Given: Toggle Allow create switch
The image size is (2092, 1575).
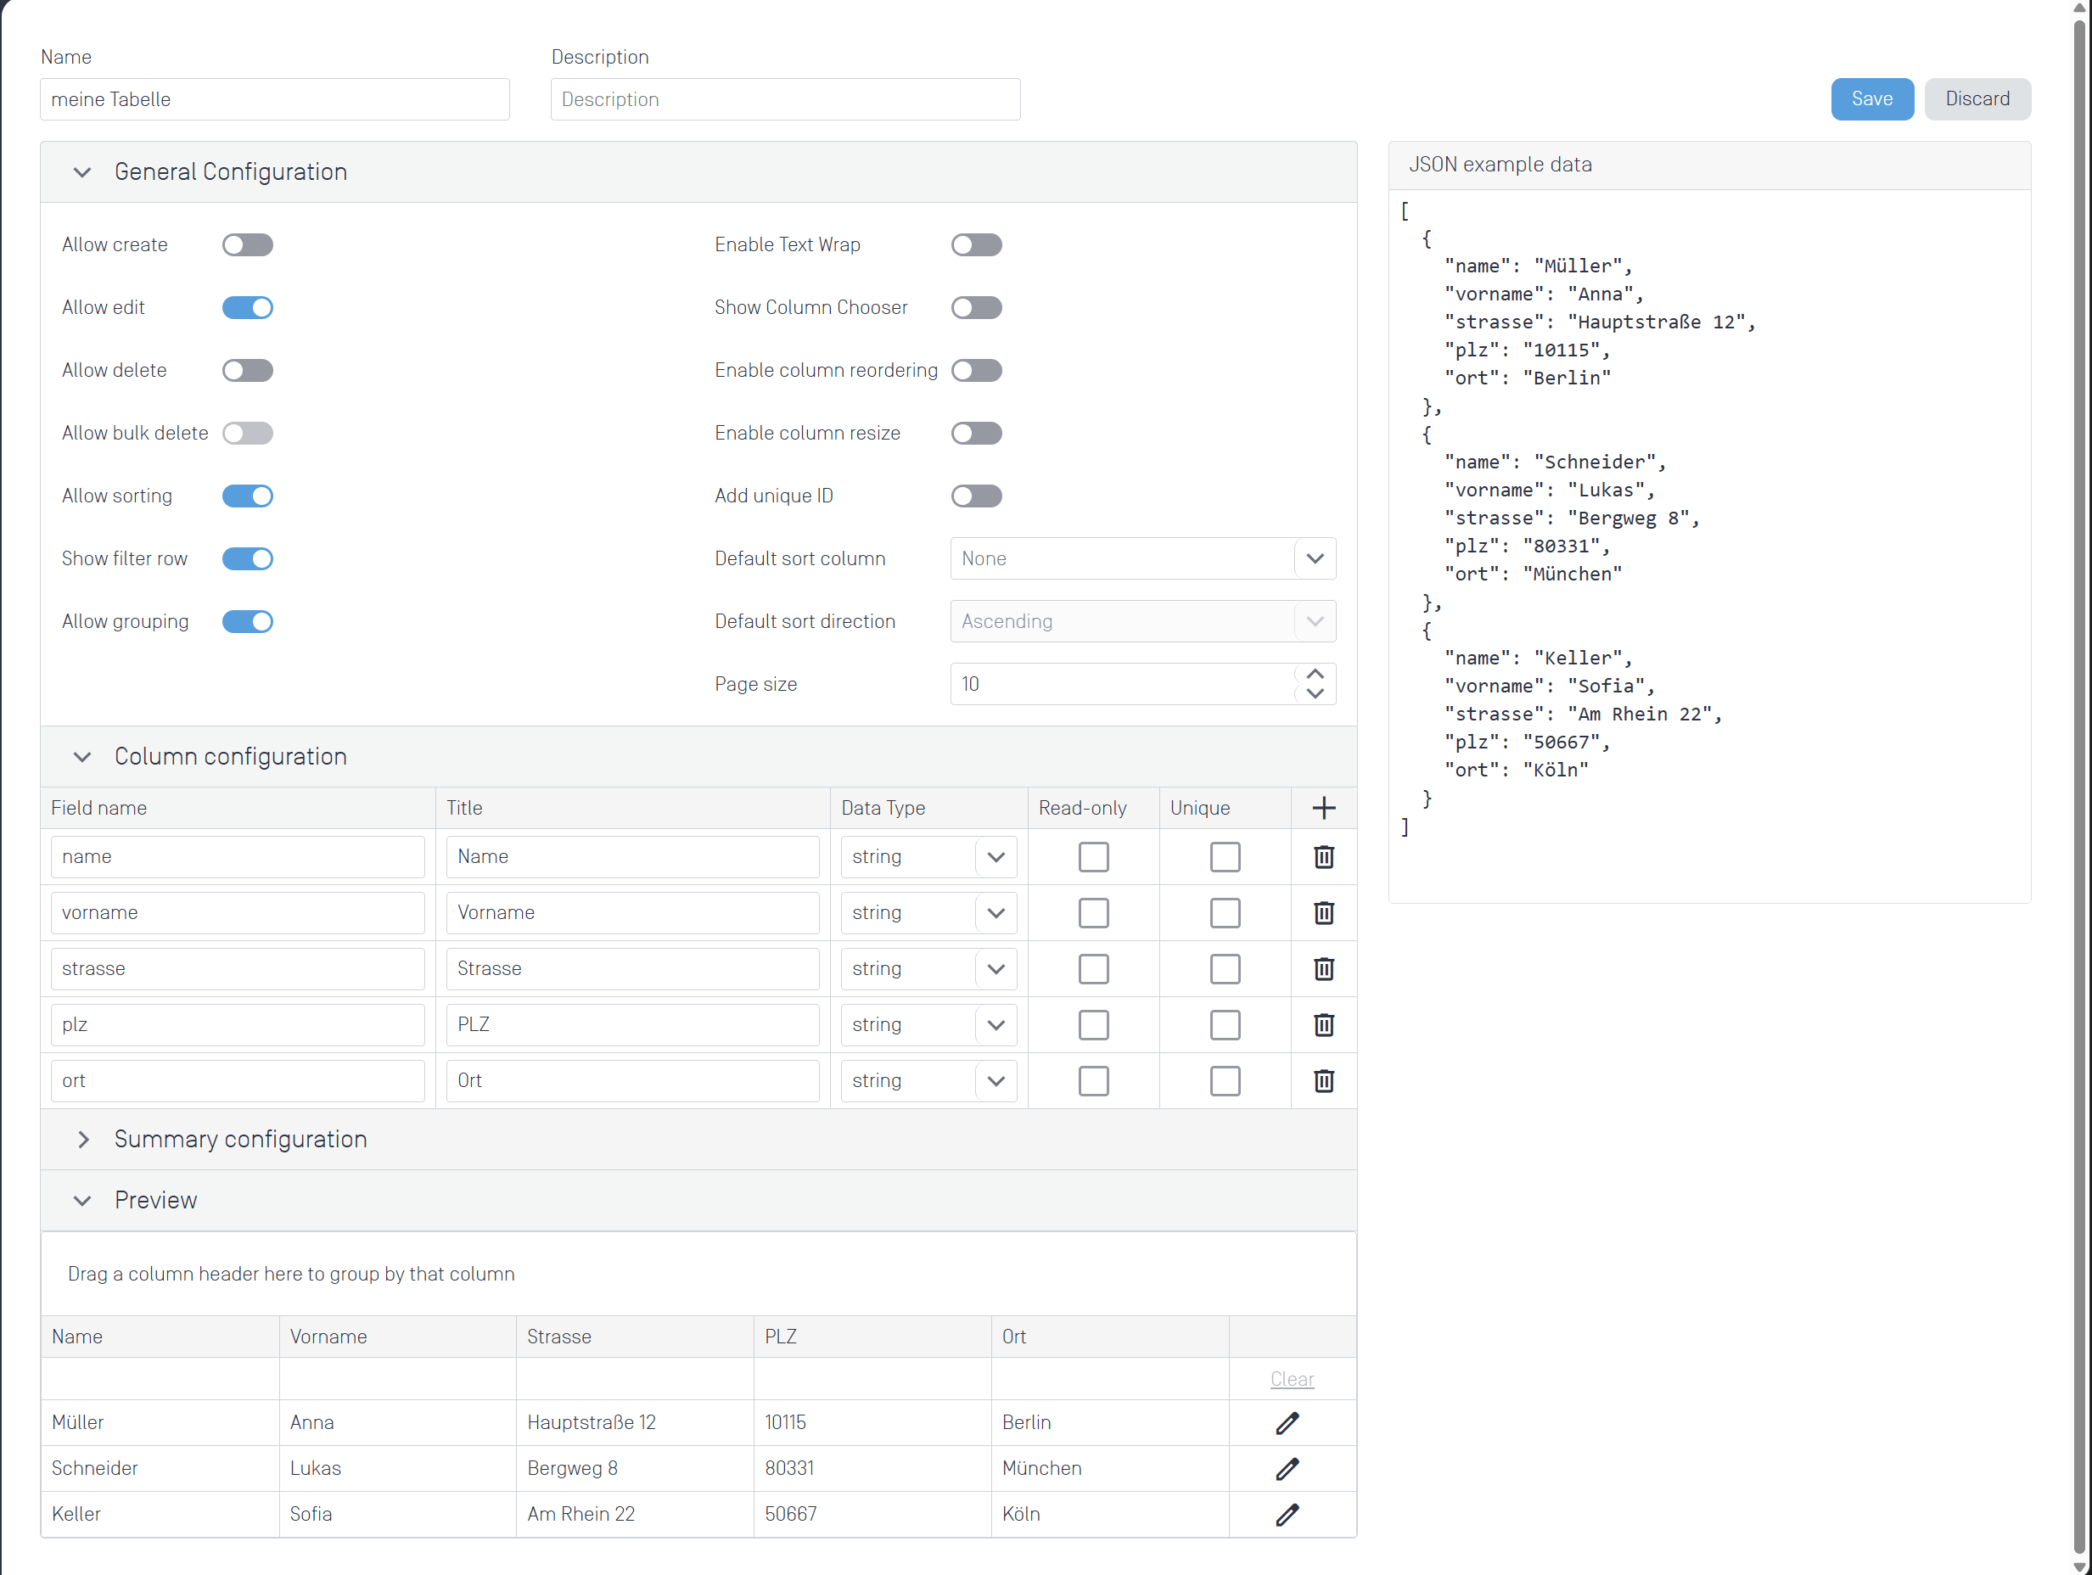Looking at the screenshot, I should click(x=248, y=245).
